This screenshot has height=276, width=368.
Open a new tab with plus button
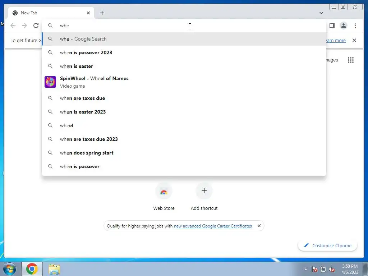tap(102, 13)
